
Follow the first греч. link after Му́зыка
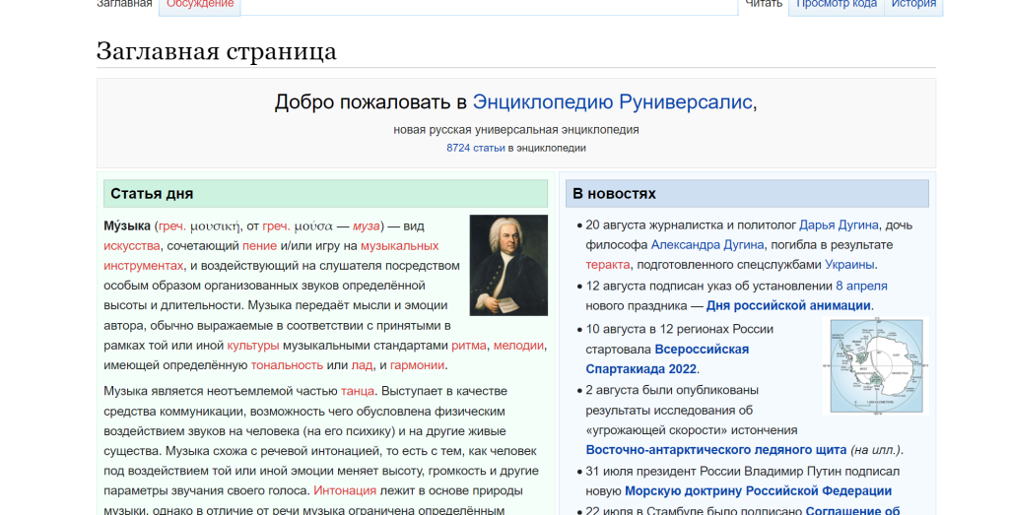[x=171, y=226]
